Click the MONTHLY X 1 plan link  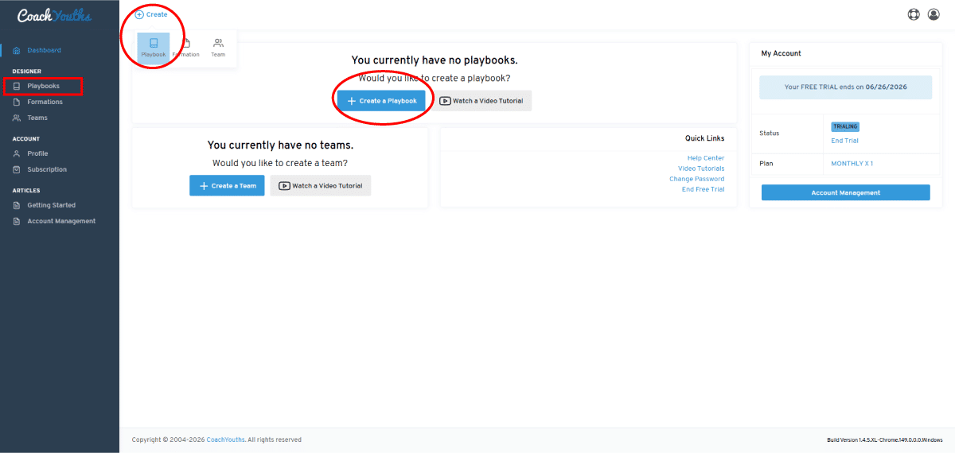click(x=852, y=164)
